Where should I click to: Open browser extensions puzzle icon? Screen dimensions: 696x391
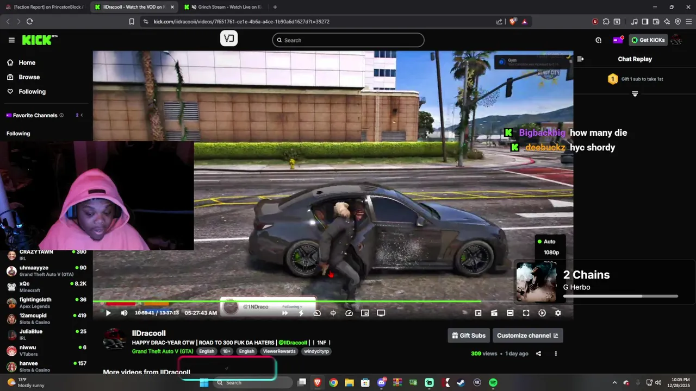point(606,22)
